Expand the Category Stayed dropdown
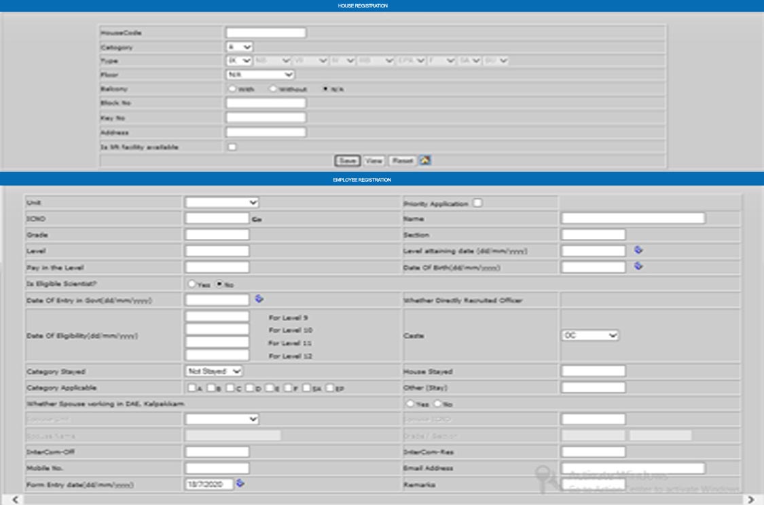 [x=214, y=371]
